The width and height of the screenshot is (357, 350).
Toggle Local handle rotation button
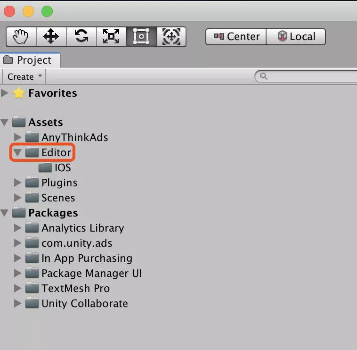coord(296,37)
